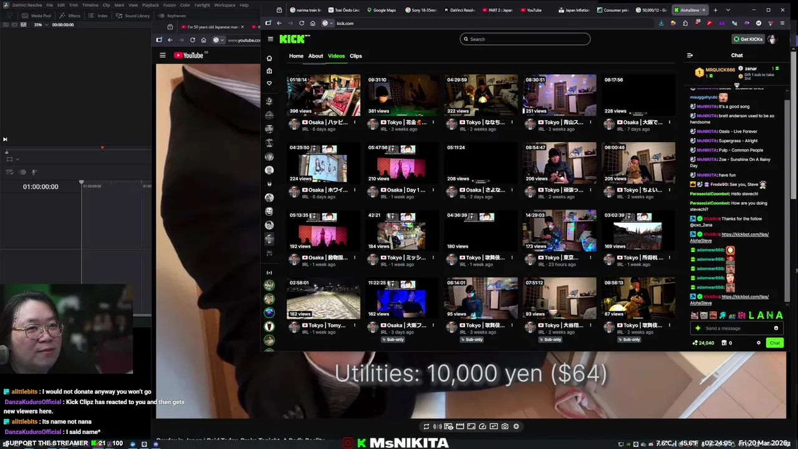Click the Get KICKs button
The width and height of the screenshot is (798, 449).
coord(748,39)
